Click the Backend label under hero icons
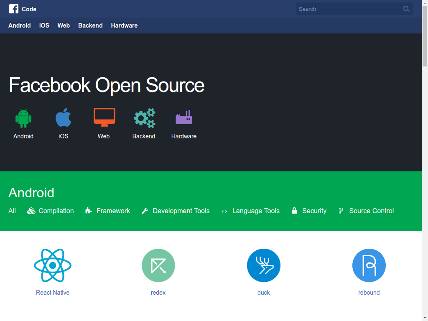 coord(144,136)
